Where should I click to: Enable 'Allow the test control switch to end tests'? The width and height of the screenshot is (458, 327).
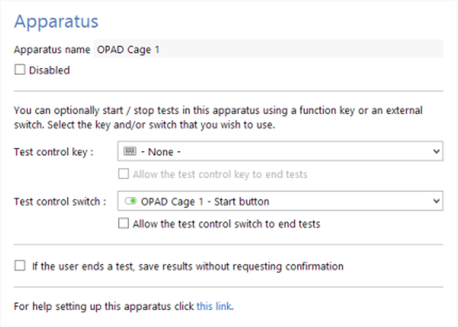(124, 224)
